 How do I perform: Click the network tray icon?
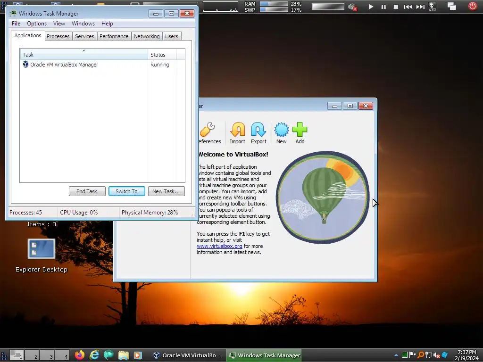[428, 355]
